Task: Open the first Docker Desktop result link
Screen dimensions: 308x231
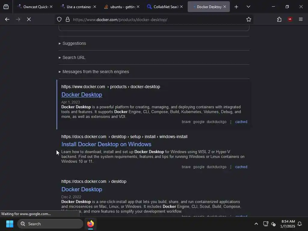Action: (x=82, y=95)
